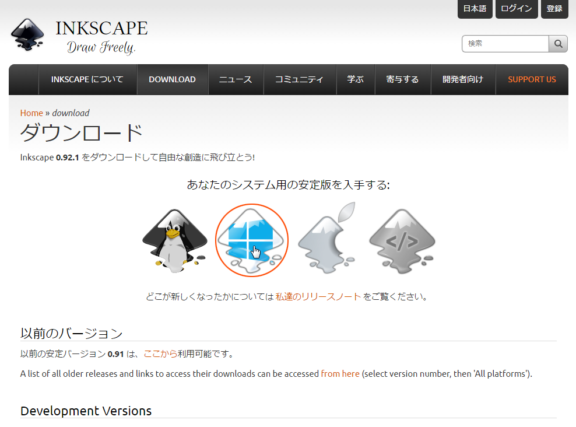Open the 学ぶ menu item
The image size is (576, 427).
coord(355,80)
